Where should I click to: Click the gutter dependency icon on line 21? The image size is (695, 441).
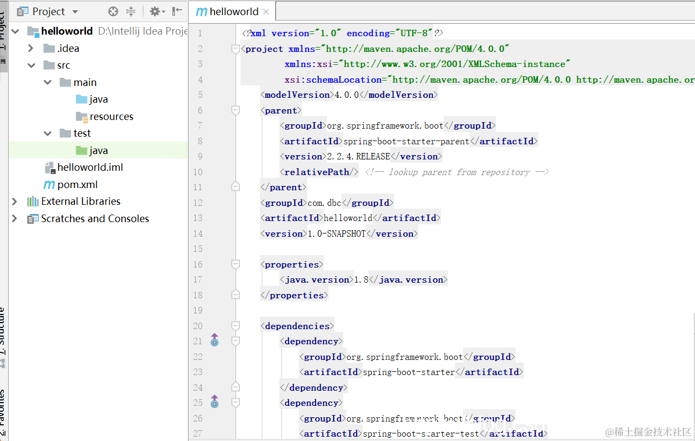pyautogui.click(x=215, y=340)
